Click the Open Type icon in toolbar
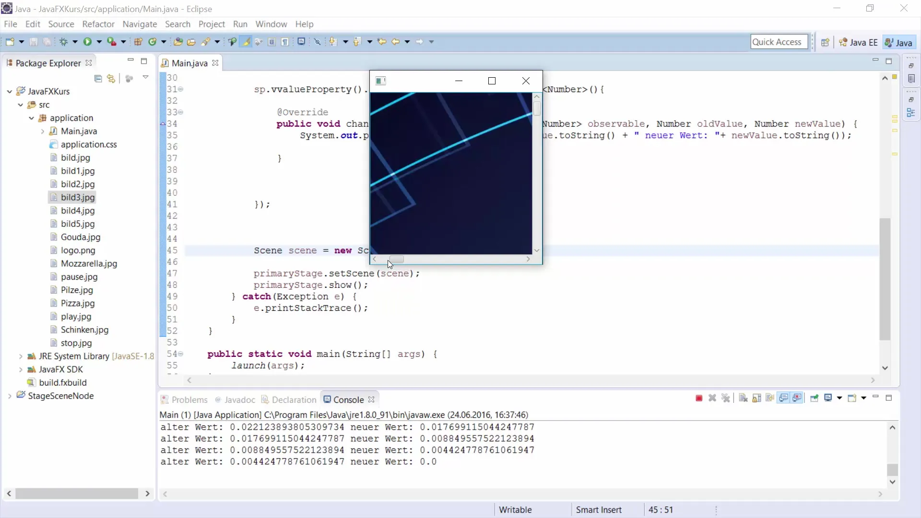Image resolution: width=921 pixels, height=518 pixels. click(x=178, y=42)
